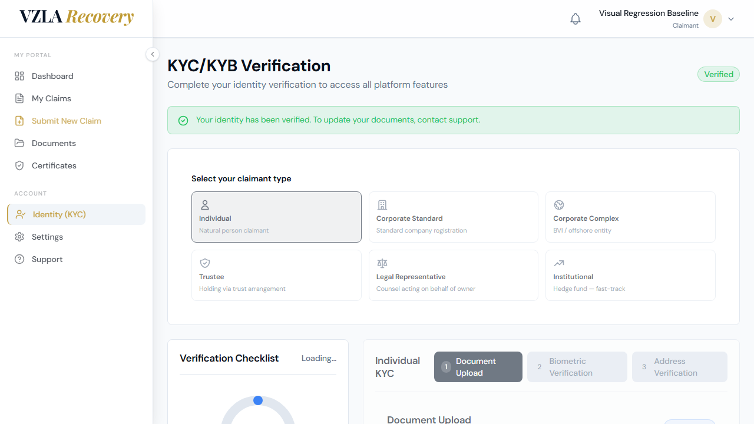Image resolution: width=754 pixels, height=424 pixels.
Task: Select Corporate Standard claimant type
Action: tap(454, 217)
